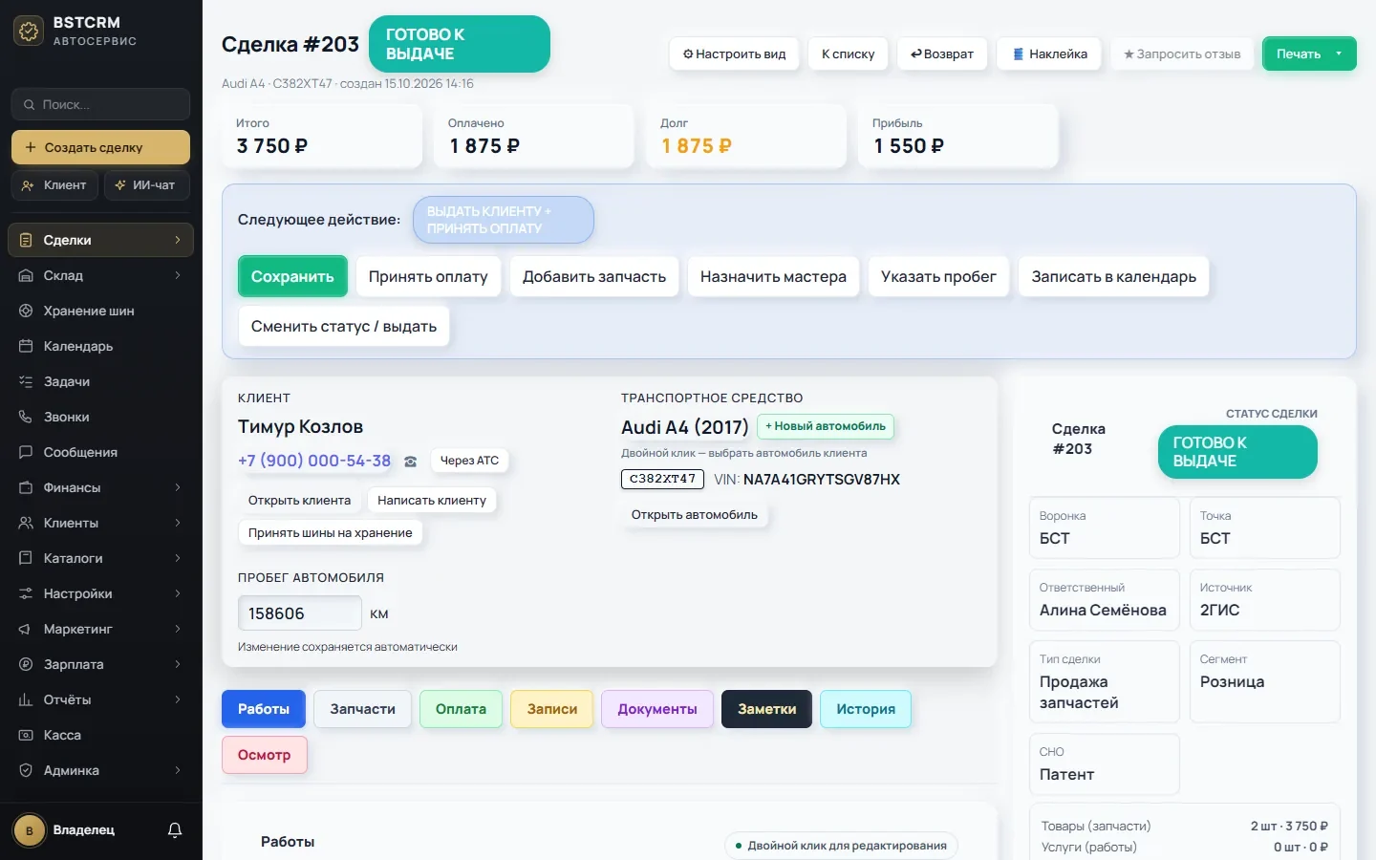Expand the Настройки submenu chevron
This screenshot has width=1376, height=860.
(178, 593)
